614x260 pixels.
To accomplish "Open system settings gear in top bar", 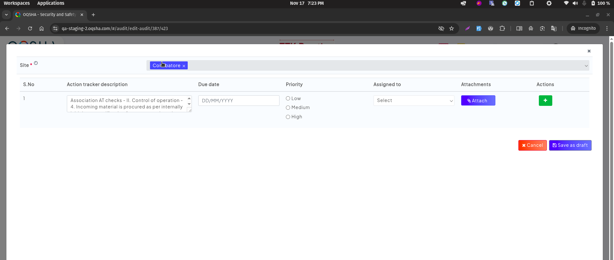I will (x=549, y=3).
